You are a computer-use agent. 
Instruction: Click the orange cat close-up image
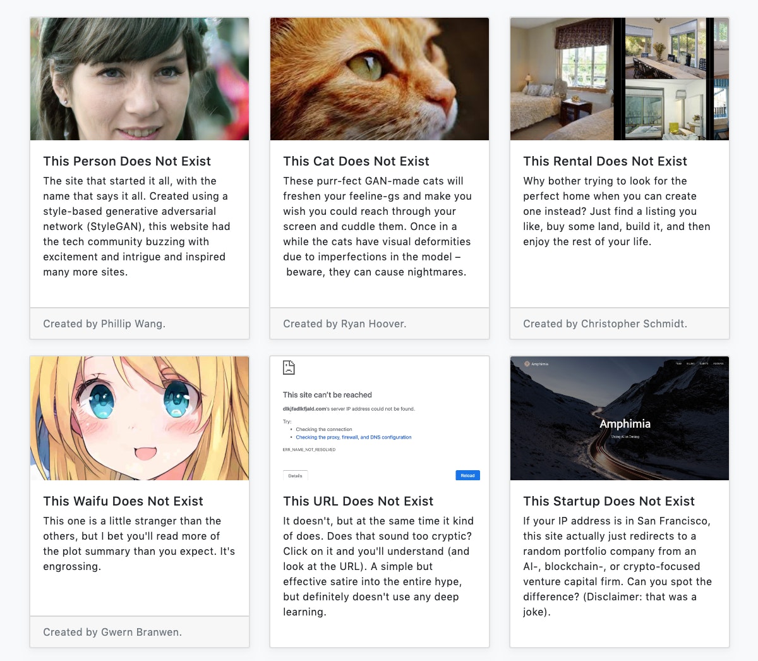[380, 79]
